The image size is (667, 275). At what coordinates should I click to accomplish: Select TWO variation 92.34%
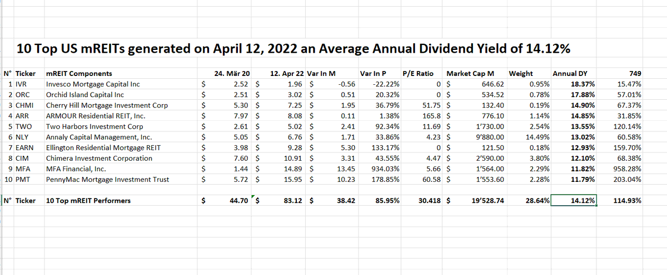pyautogui.click(x=388, y=126)
